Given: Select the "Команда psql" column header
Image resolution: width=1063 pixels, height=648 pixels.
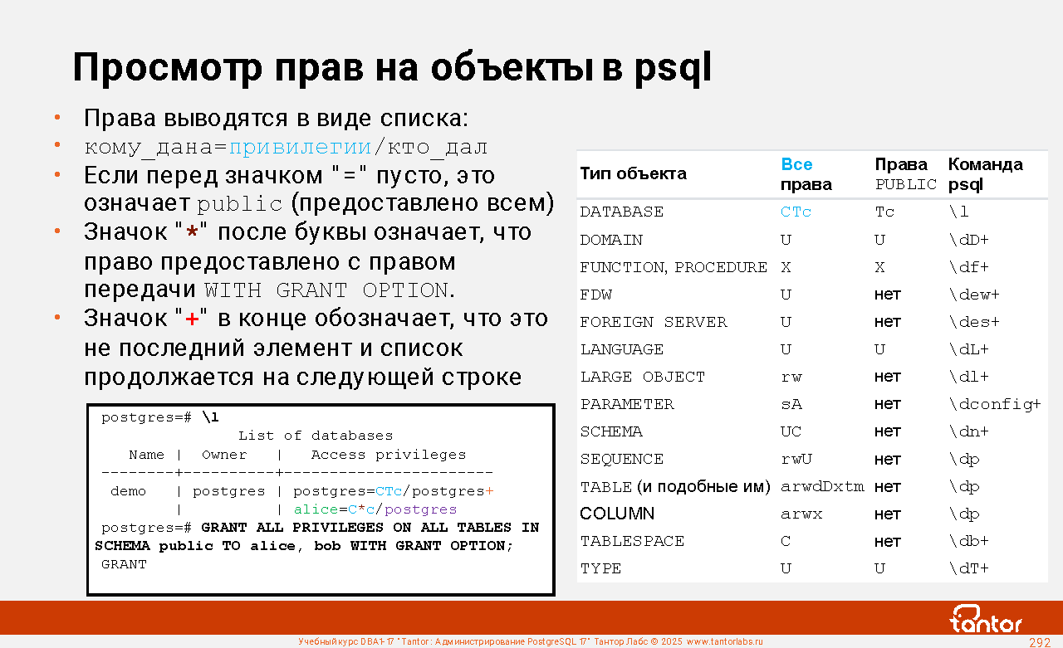Looking at the screenshot, I should tap(985, 174).
